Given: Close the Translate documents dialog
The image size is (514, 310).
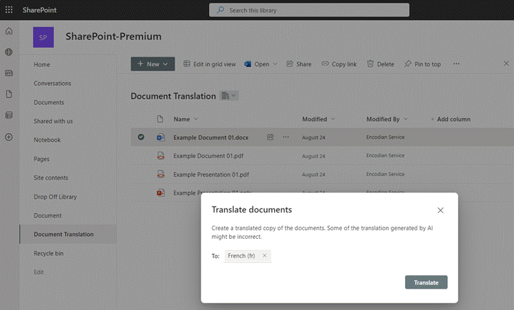Looking at the screenshot, I should click(x=440, y=210).
